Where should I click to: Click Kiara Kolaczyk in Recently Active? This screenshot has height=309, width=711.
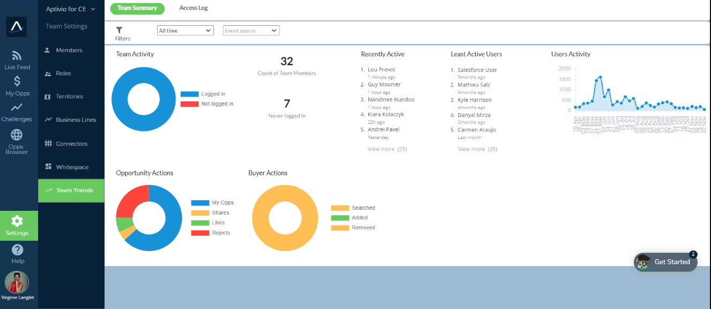[386, 115]
